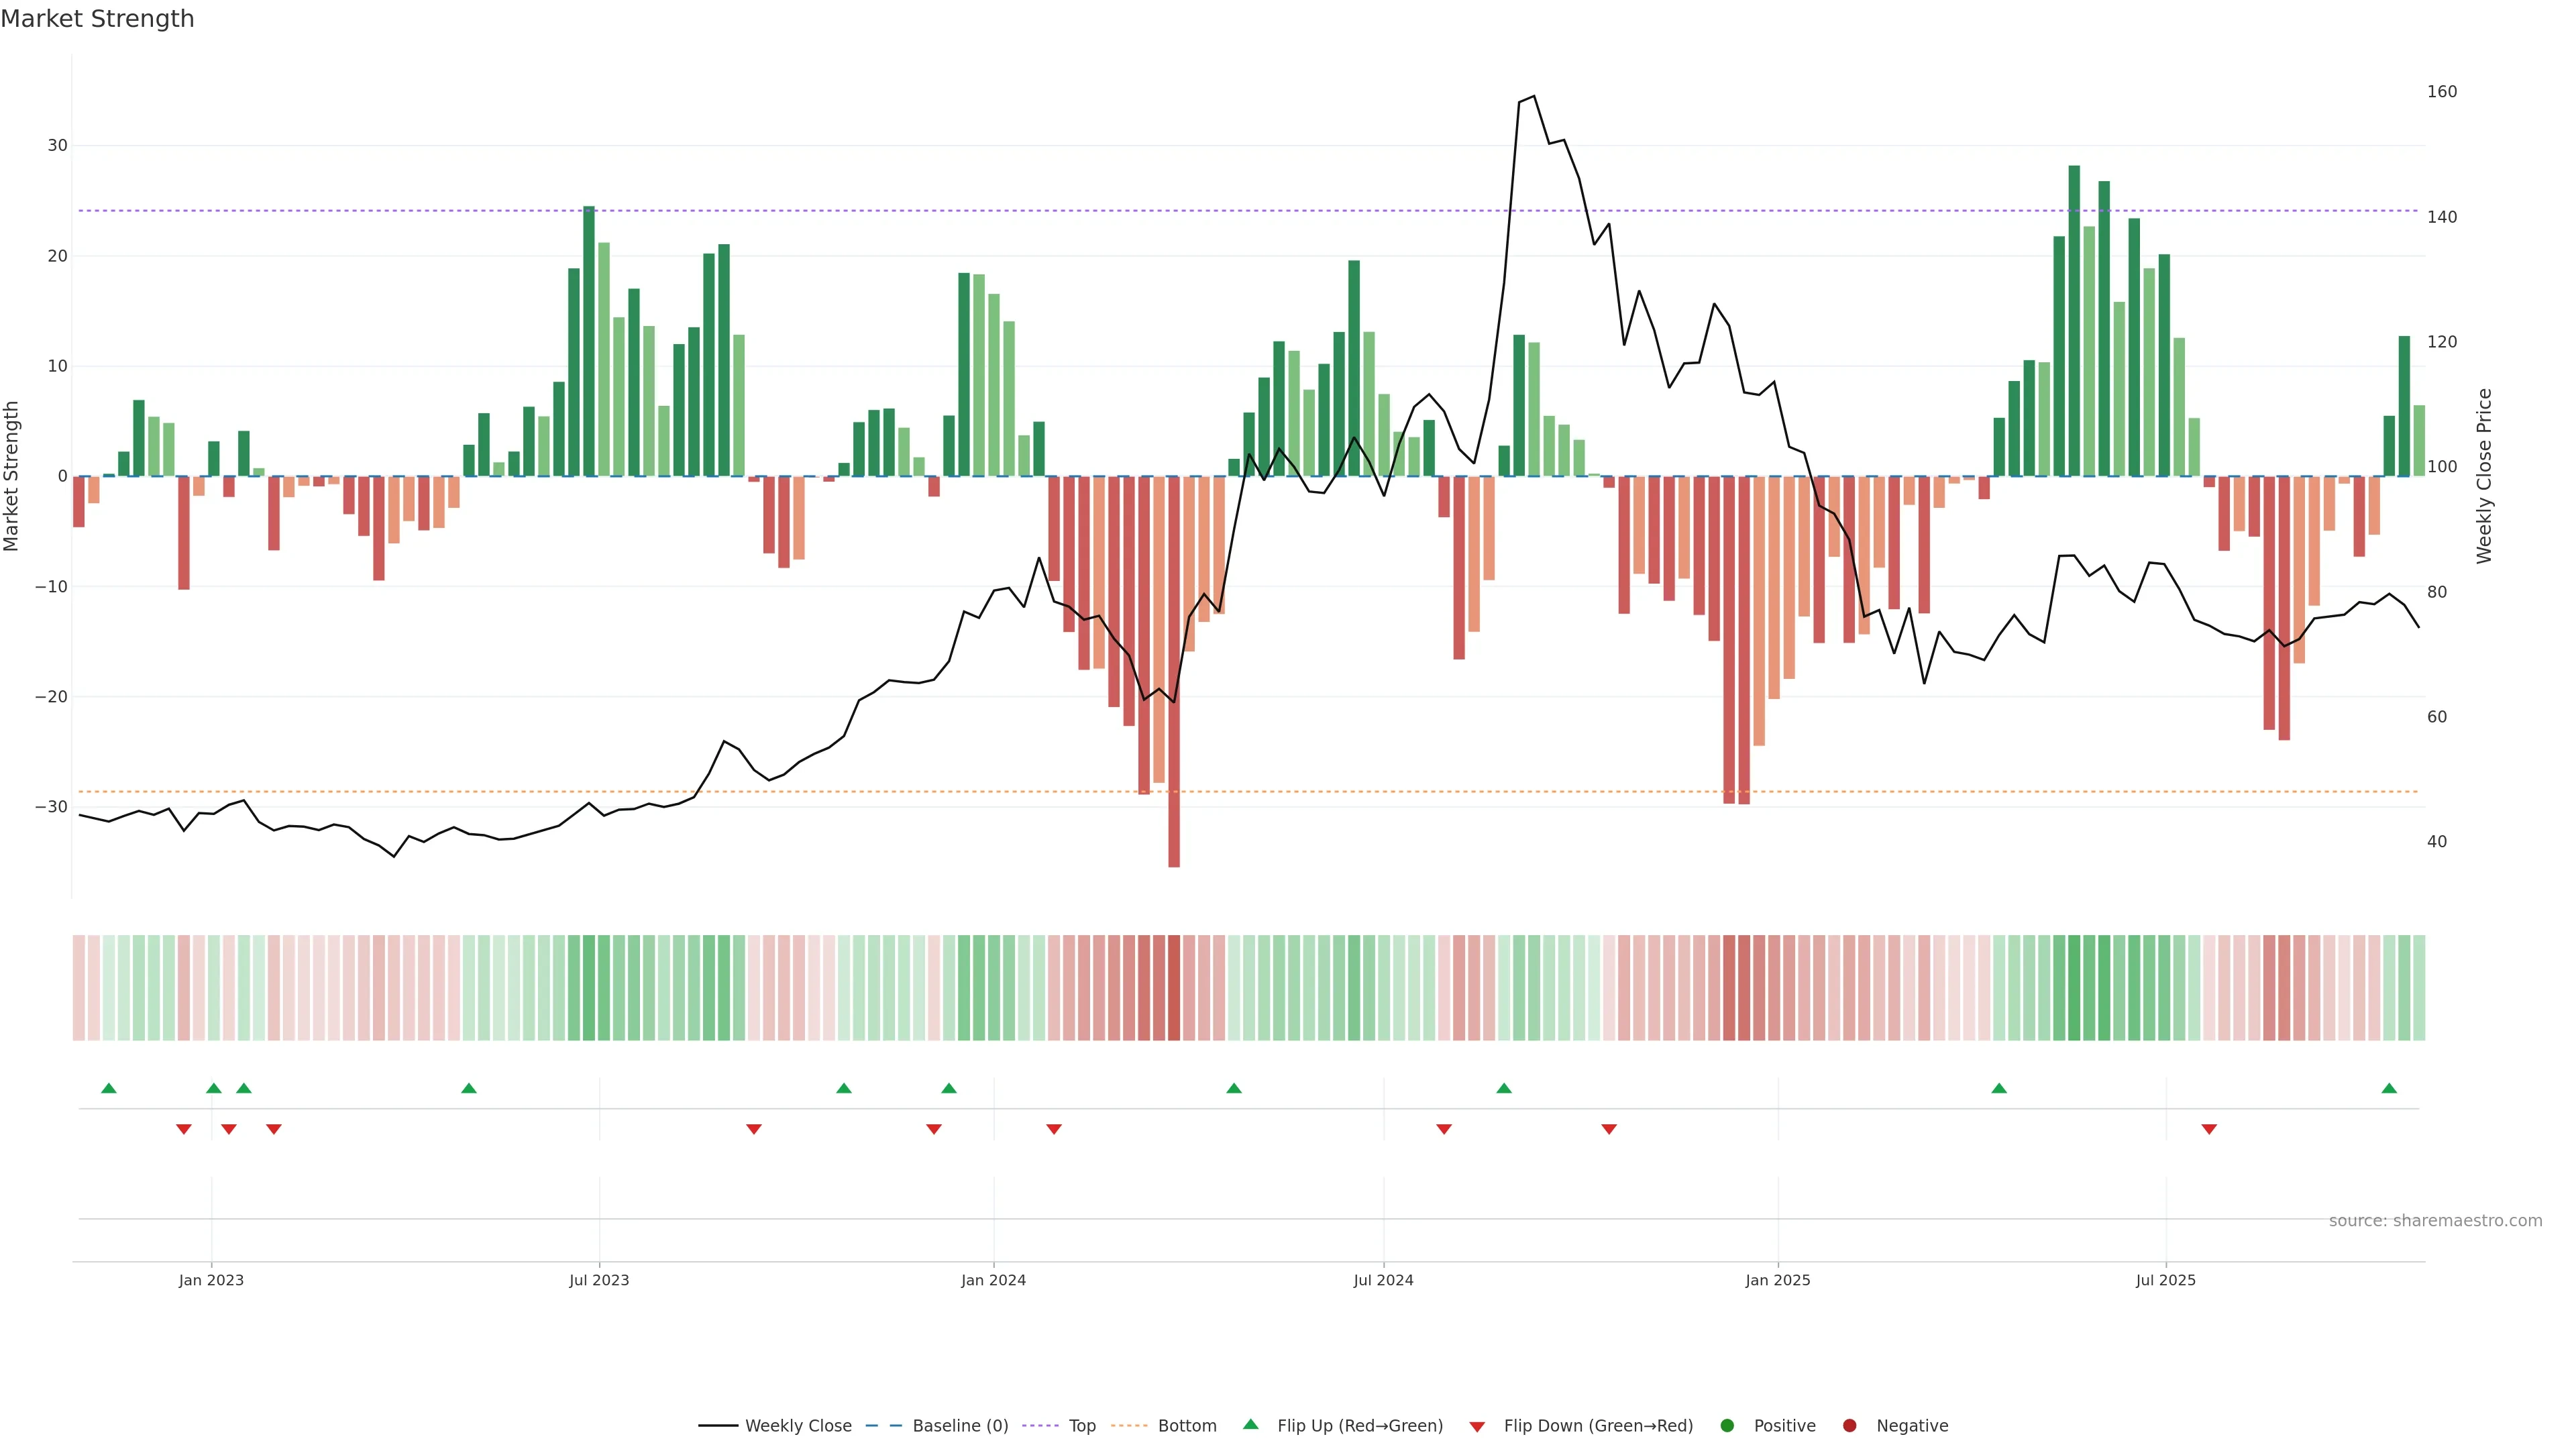2576x1449 pixels.
Task: Click the Jan 2024 axis label
Action: 993,1280
